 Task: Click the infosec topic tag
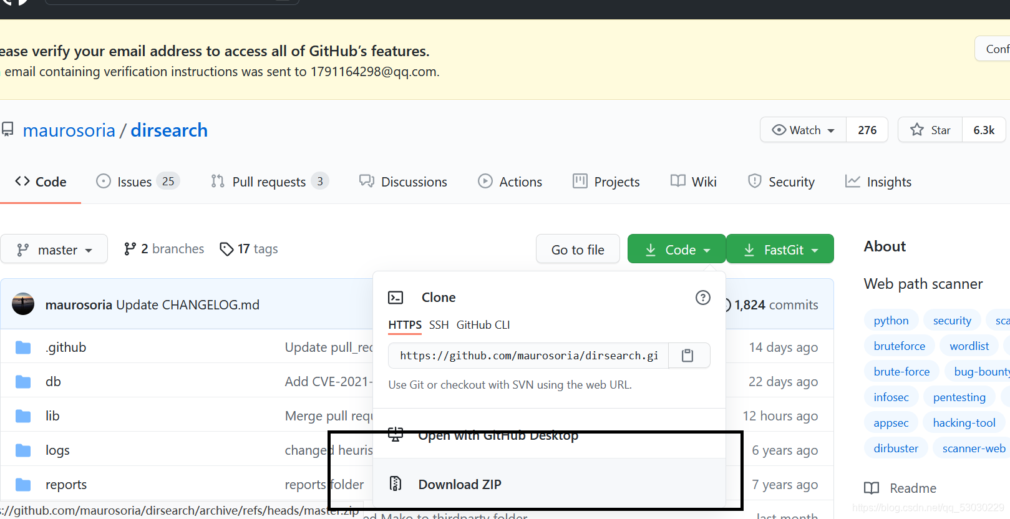point(891,397)
